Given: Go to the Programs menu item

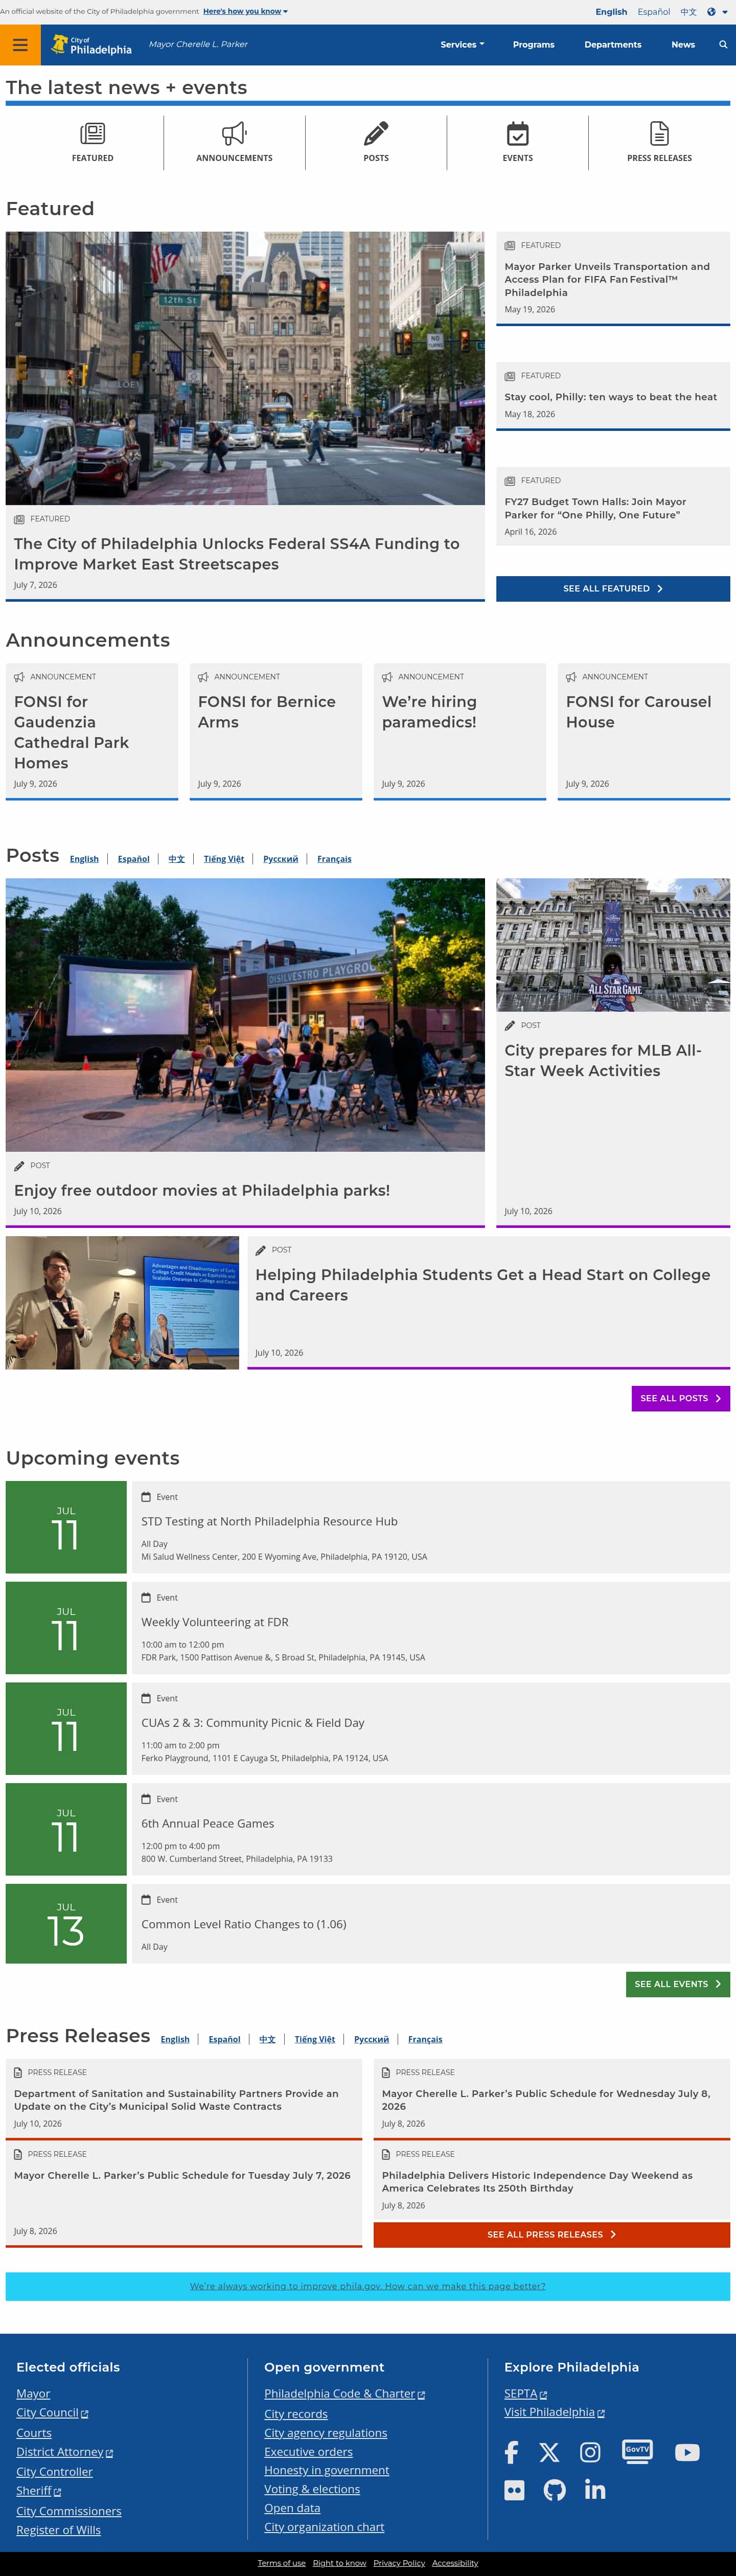Looking at the screenshot, I should [x=533, y=45].
